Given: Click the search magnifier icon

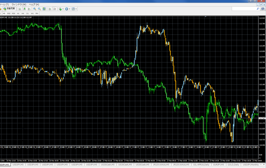Looking at the screenshot, I should pos(258,9).
